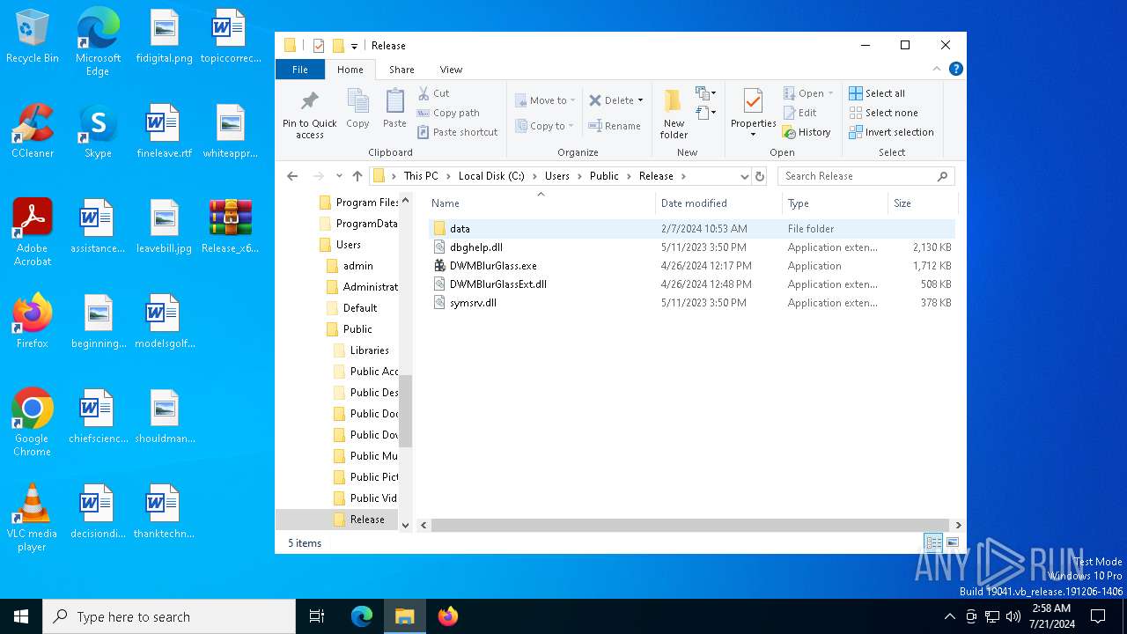Viewport: 1127px width, 634px height.
Task: Select the DWMBlurGlass.exe file
Action: point(492,266)
